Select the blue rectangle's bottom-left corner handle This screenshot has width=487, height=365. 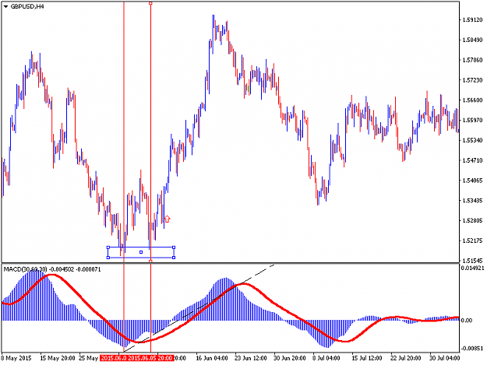click(x=108, y=258)
